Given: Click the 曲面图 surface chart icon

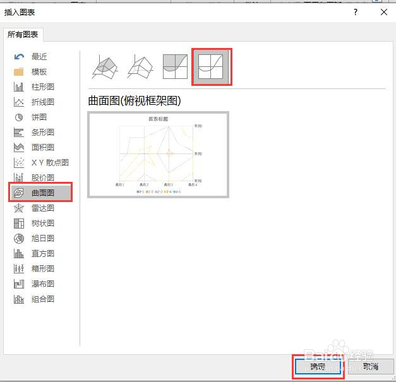Looking at the screenshot, I should point(19,193).
